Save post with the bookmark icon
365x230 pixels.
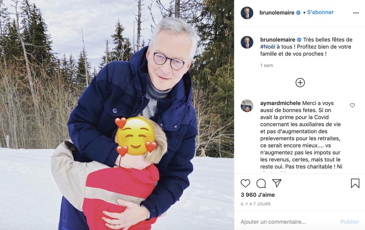click(355, 183)
